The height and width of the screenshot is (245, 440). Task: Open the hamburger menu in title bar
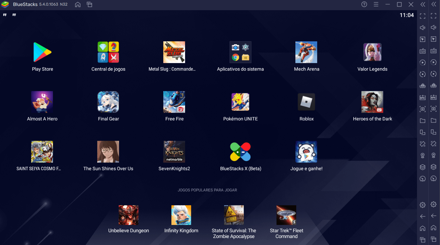376,4
